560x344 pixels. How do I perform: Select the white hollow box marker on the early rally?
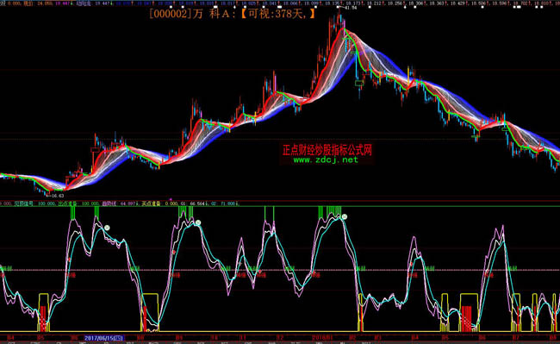pos(95,150)
